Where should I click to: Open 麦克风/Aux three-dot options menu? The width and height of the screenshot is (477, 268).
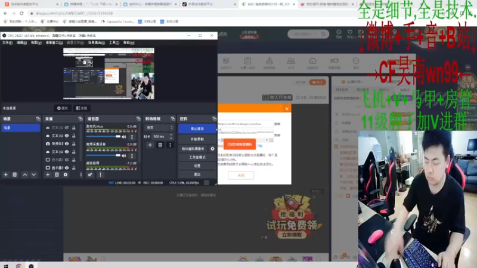132,137
